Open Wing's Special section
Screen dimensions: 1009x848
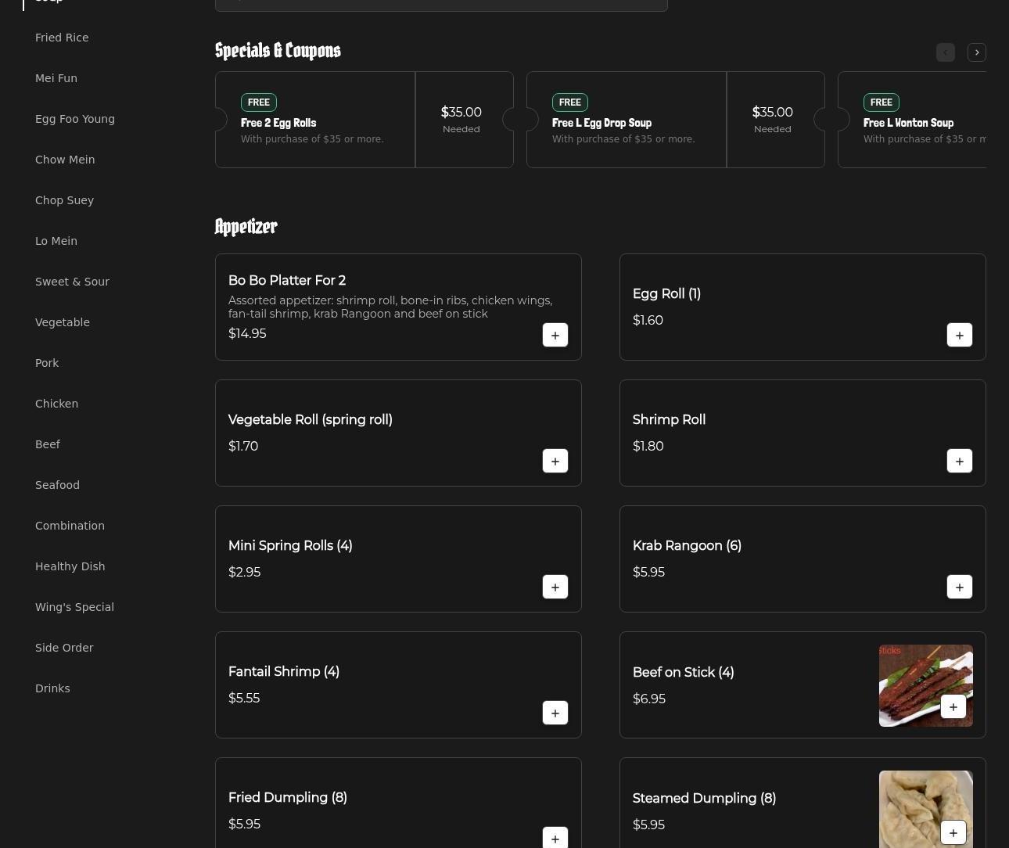tap(74, 607)
